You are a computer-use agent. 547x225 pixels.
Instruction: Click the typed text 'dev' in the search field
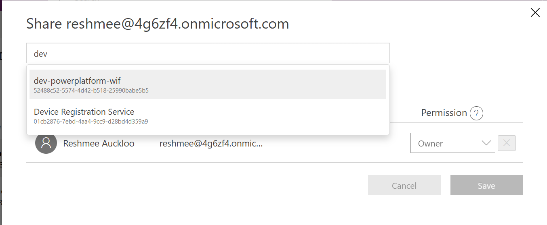40,54
